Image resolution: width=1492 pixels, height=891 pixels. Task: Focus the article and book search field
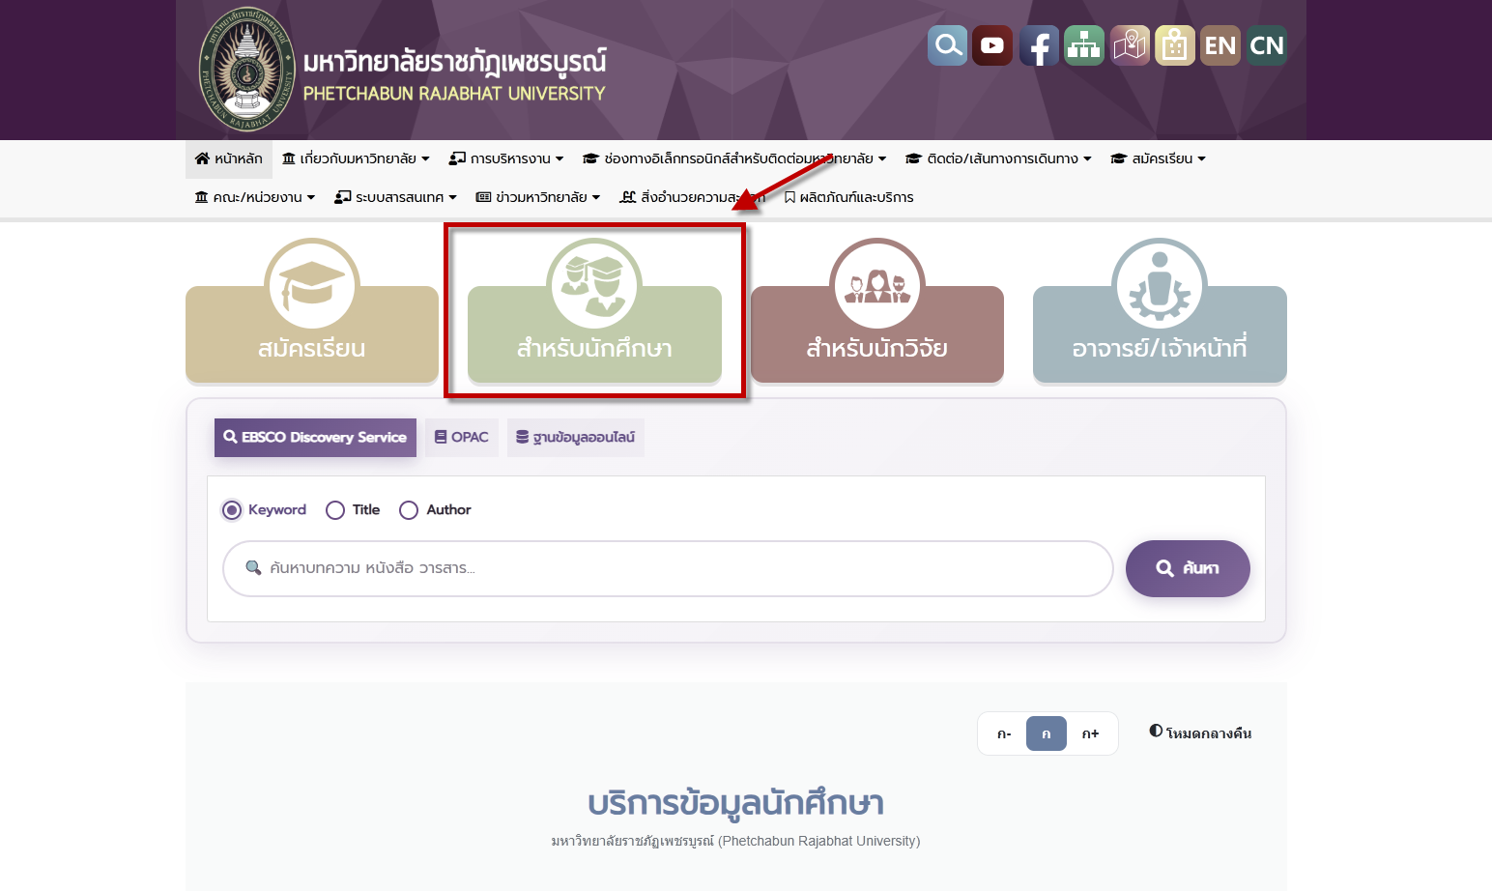(x=668, y=568)
